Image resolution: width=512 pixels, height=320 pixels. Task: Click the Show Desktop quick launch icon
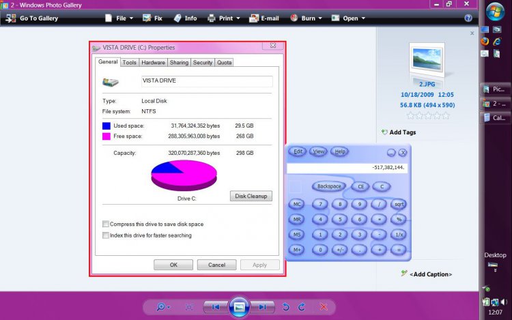point(485,29)
